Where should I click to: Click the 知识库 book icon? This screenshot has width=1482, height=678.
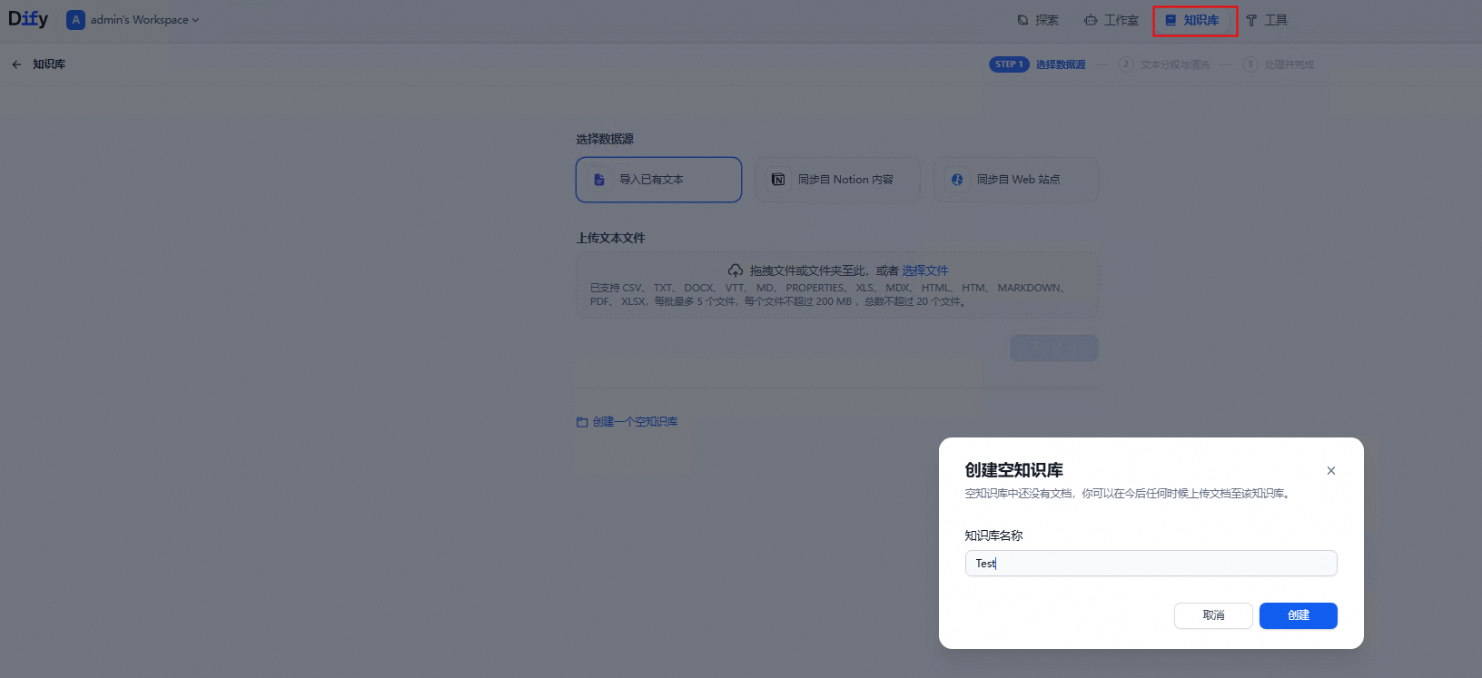[1171, 20]
